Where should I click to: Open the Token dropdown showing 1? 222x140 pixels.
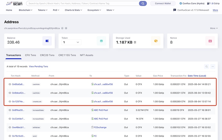71,42
